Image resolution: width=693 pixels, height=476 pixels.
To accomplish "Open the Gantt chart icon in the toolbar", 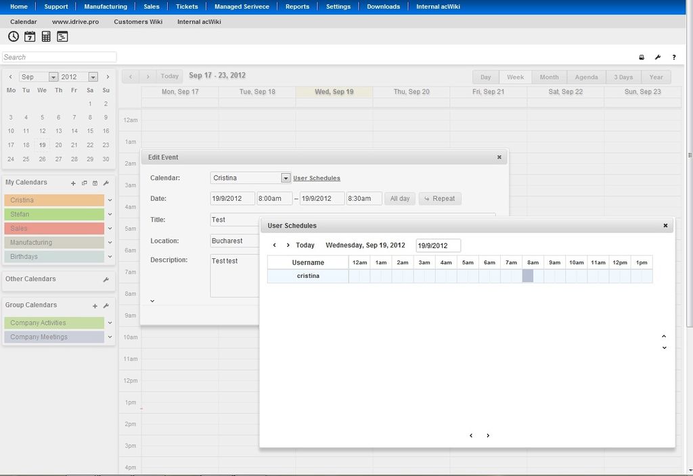I will click(62, 37).
